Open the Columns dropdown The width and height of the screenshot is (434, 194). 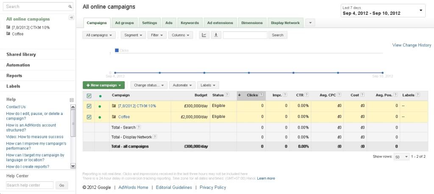(x=181, y=36)
